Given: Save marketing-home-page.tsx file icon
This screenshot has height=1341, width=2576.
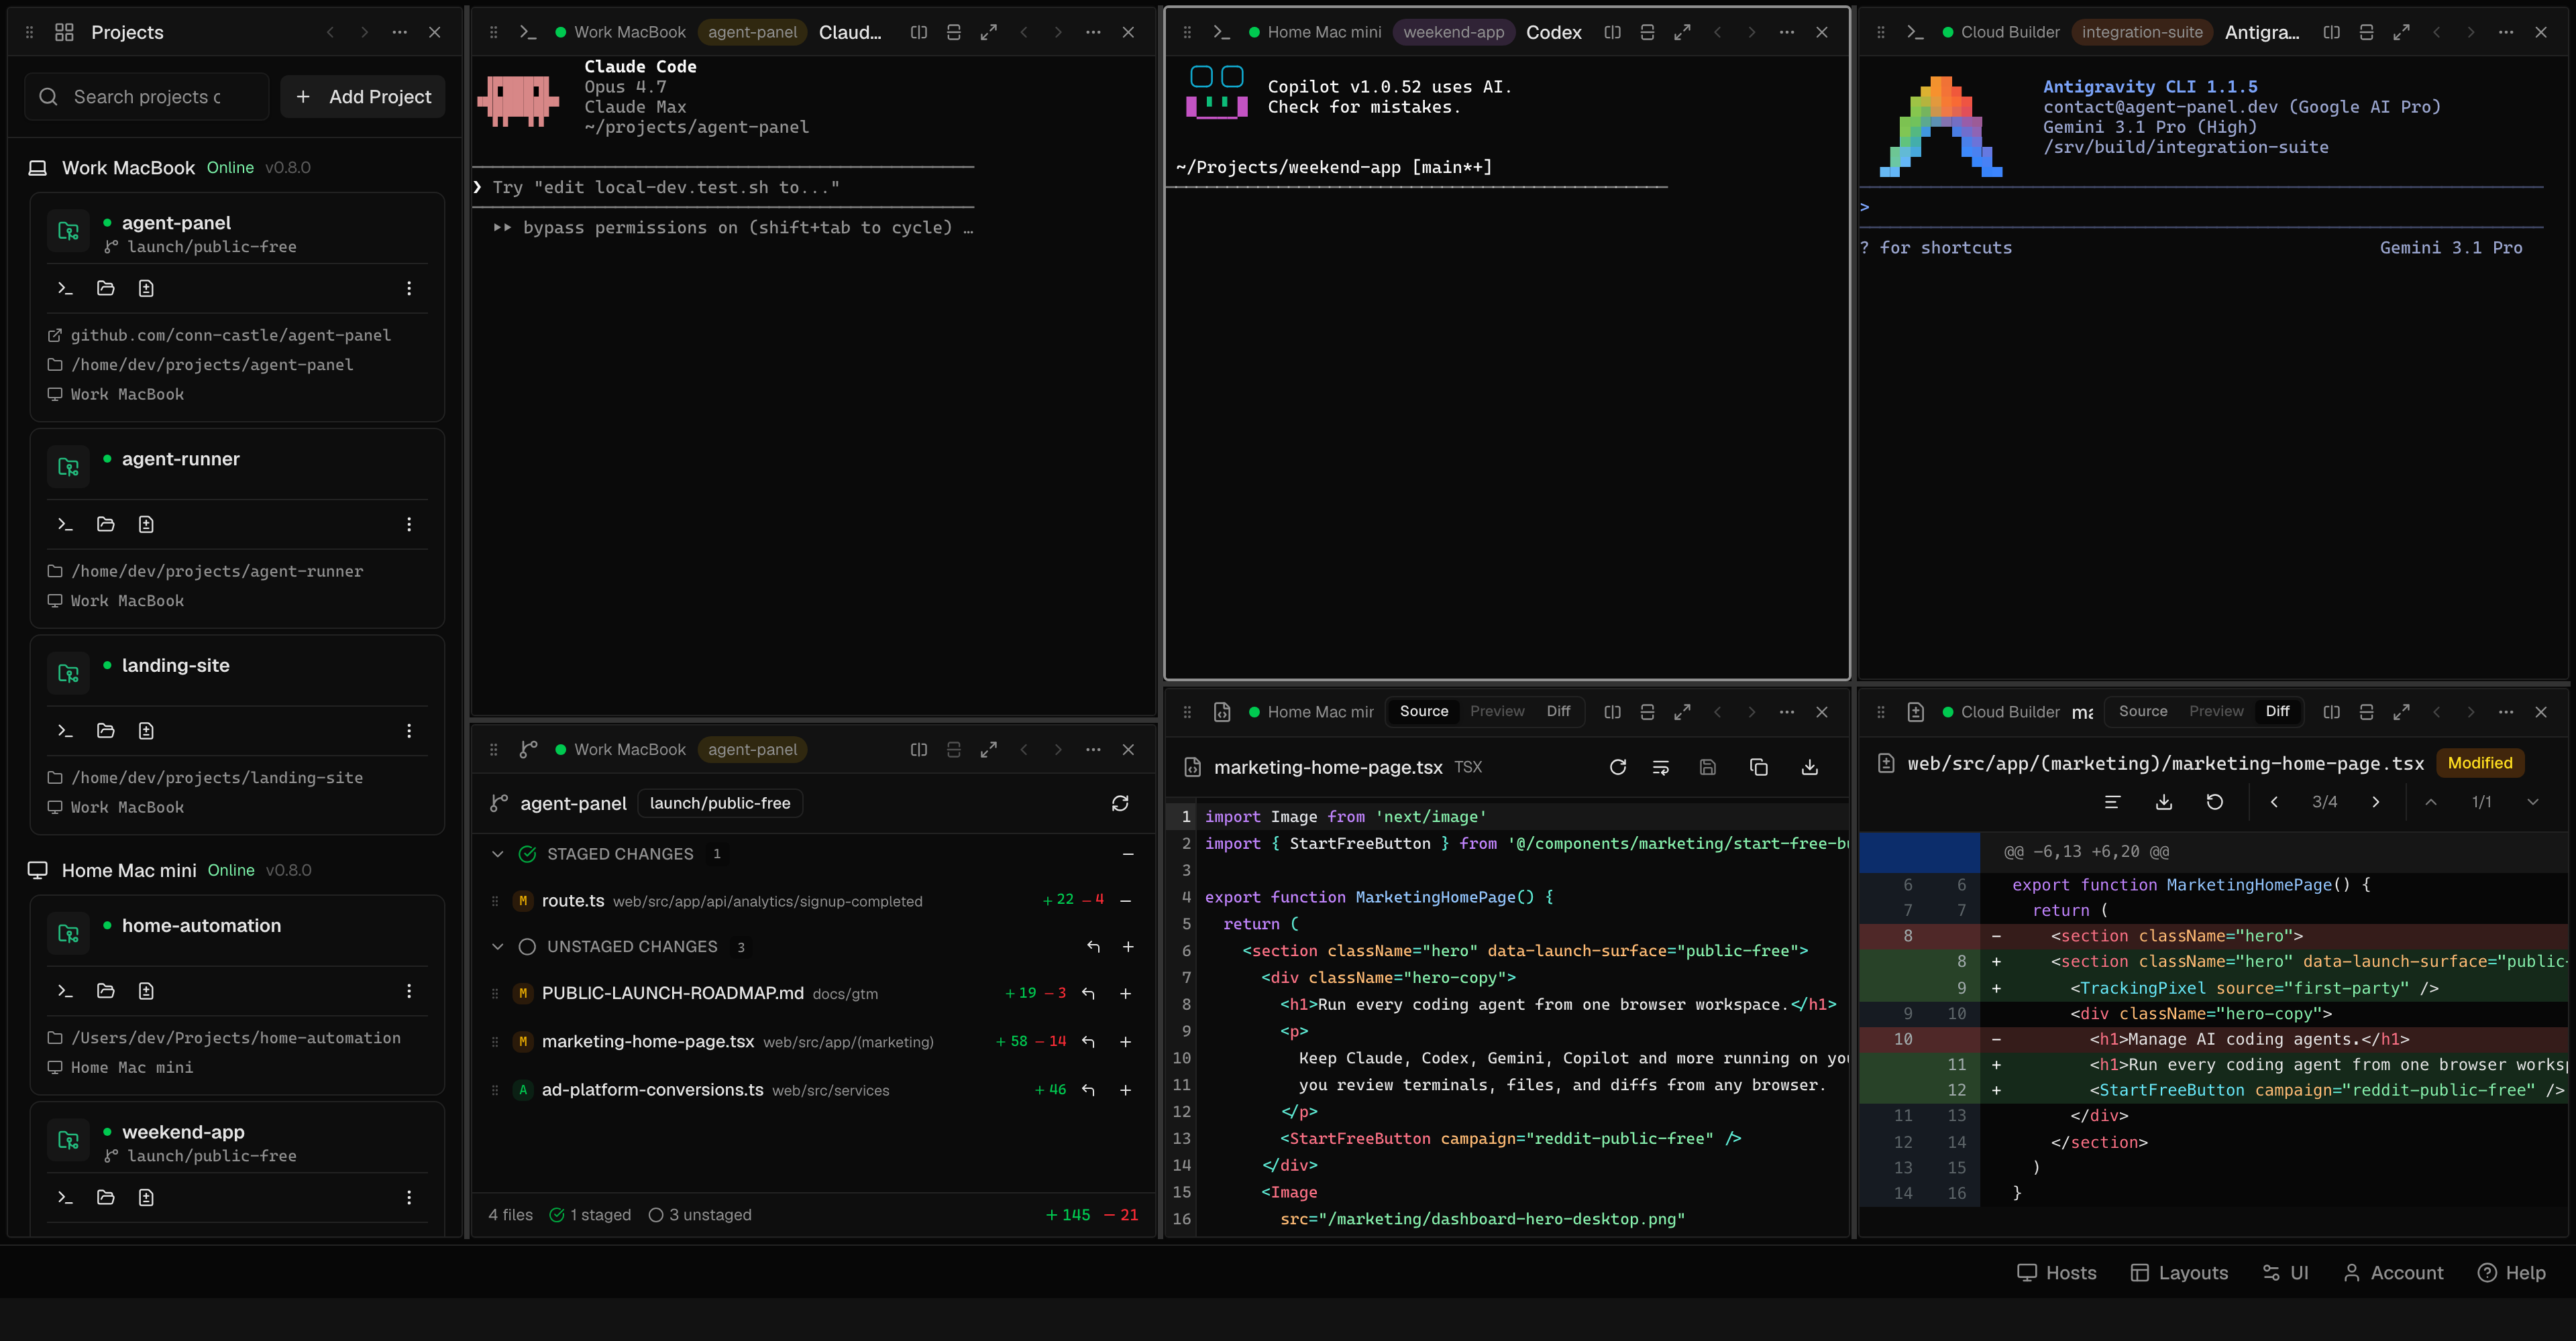Looking at the screenshot, I should click(1708, 768).
